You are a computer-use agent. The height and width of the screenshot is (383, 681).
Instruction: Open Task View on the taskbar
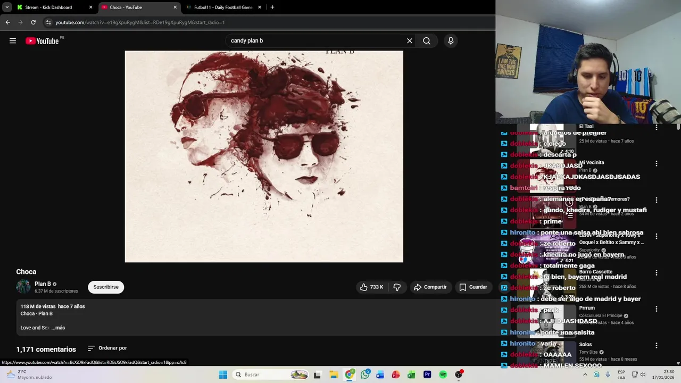[x=318, y=374]
